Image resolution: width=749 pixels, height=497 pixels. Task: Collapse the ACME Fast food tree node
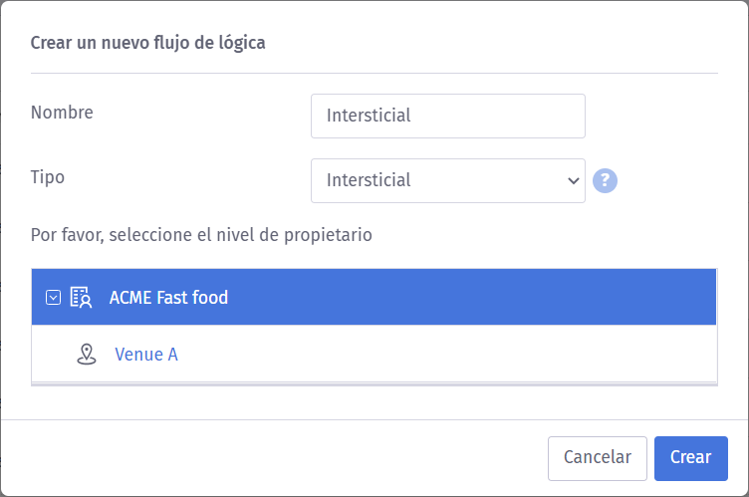pos(54,297)
